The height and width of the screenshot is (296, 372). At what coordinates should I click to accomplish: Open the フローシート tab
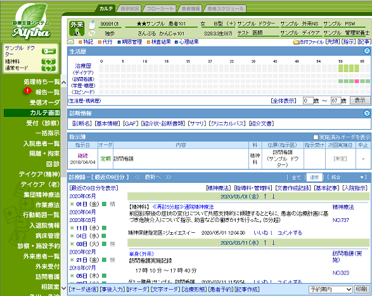(x=160, y=8)
